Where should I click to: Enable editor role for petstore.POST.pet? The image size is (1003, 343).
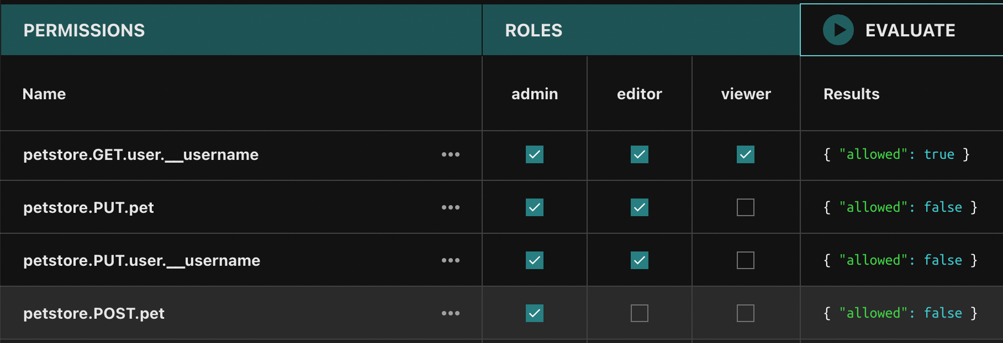pos(639,313)
